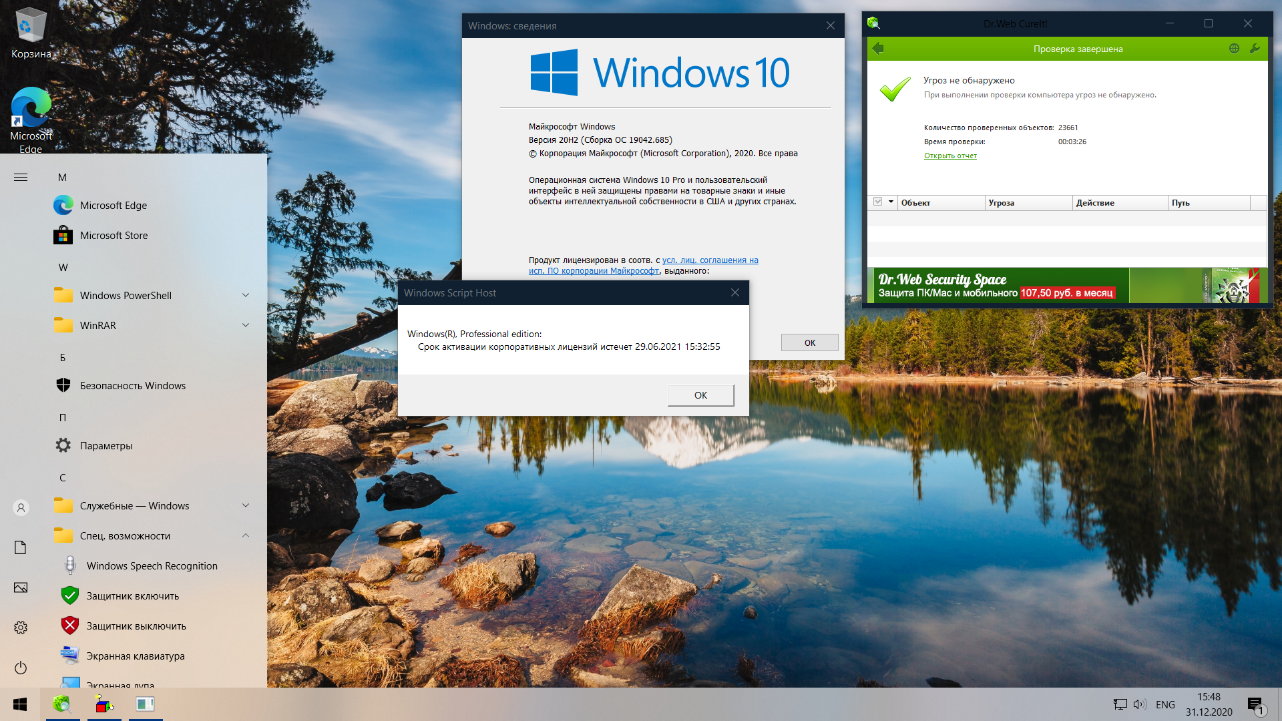1282x721 pixels.
Task: Open Pictures icon in Start rail
Action: pos(21,587)
